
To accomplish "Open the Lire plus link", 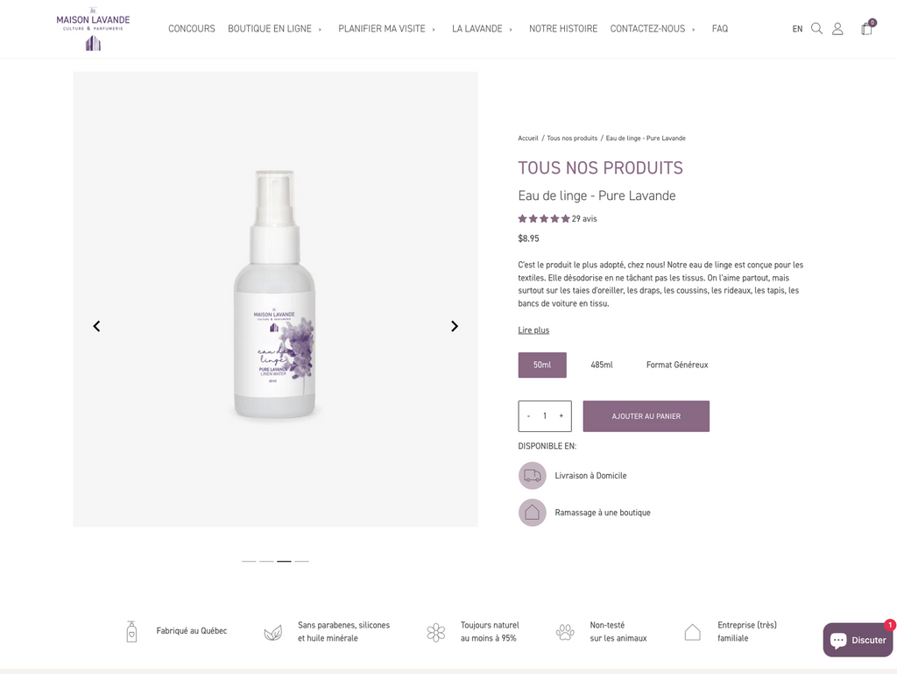I will [x=533, y=330].
